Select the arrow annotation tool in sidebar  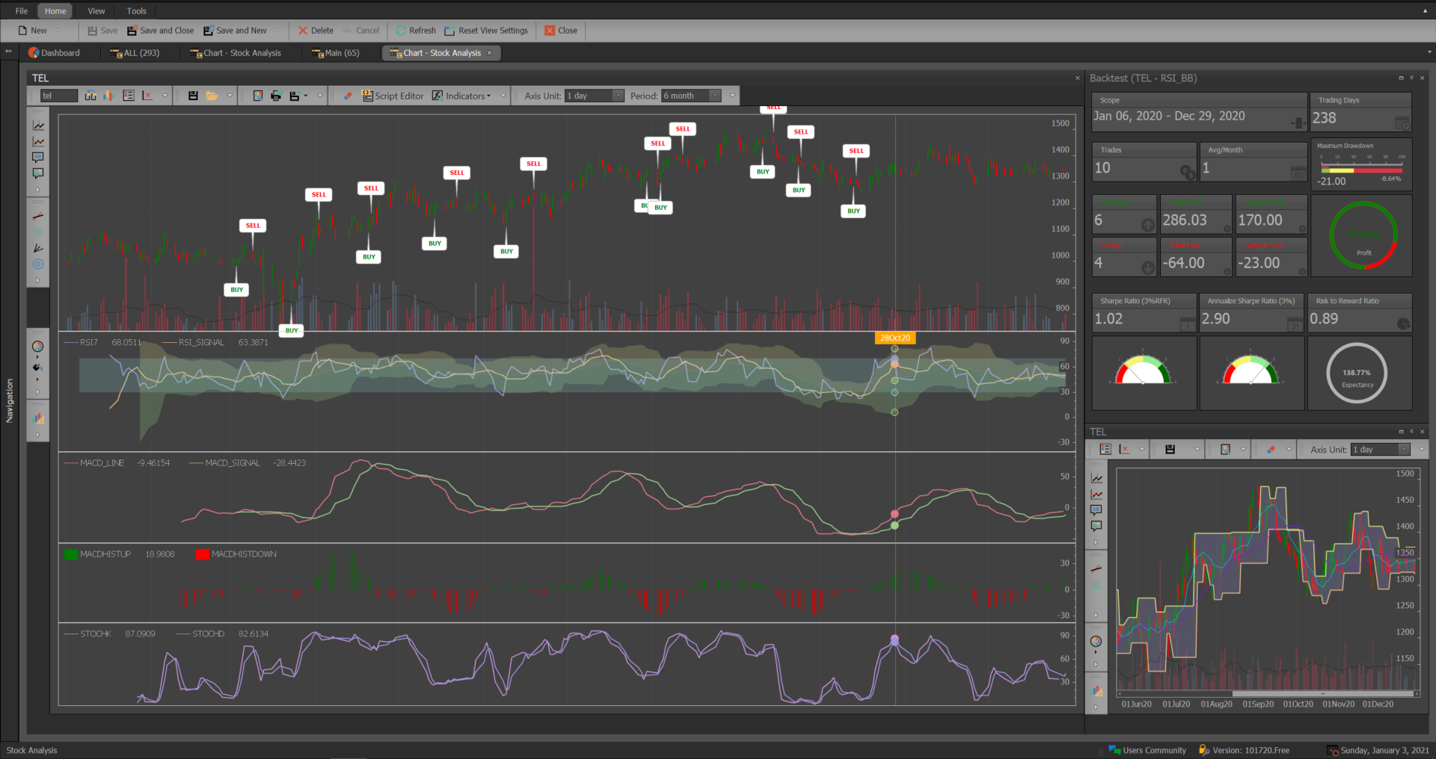pyautogui.click(x=38, y=248)
